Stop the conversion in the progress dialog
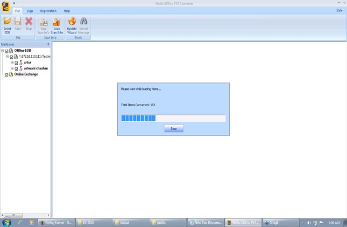 [174, 128]
